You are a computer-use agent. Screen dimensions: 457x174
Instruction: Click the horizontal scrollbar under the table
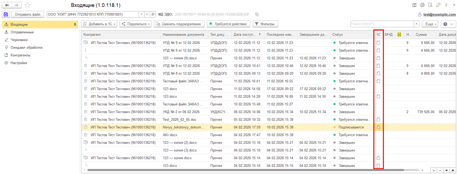click(x=246, y=170)
